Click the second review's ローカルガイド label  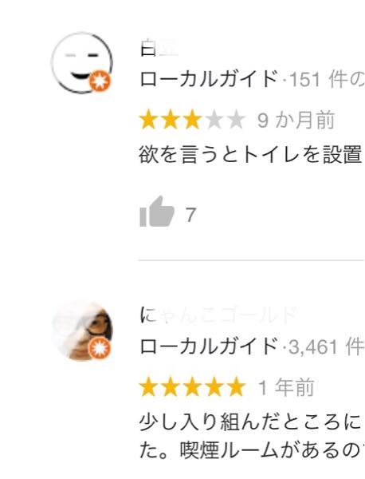pos(209,346)
